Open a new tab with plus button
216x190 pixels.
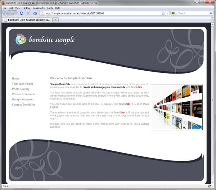[55, 20]
